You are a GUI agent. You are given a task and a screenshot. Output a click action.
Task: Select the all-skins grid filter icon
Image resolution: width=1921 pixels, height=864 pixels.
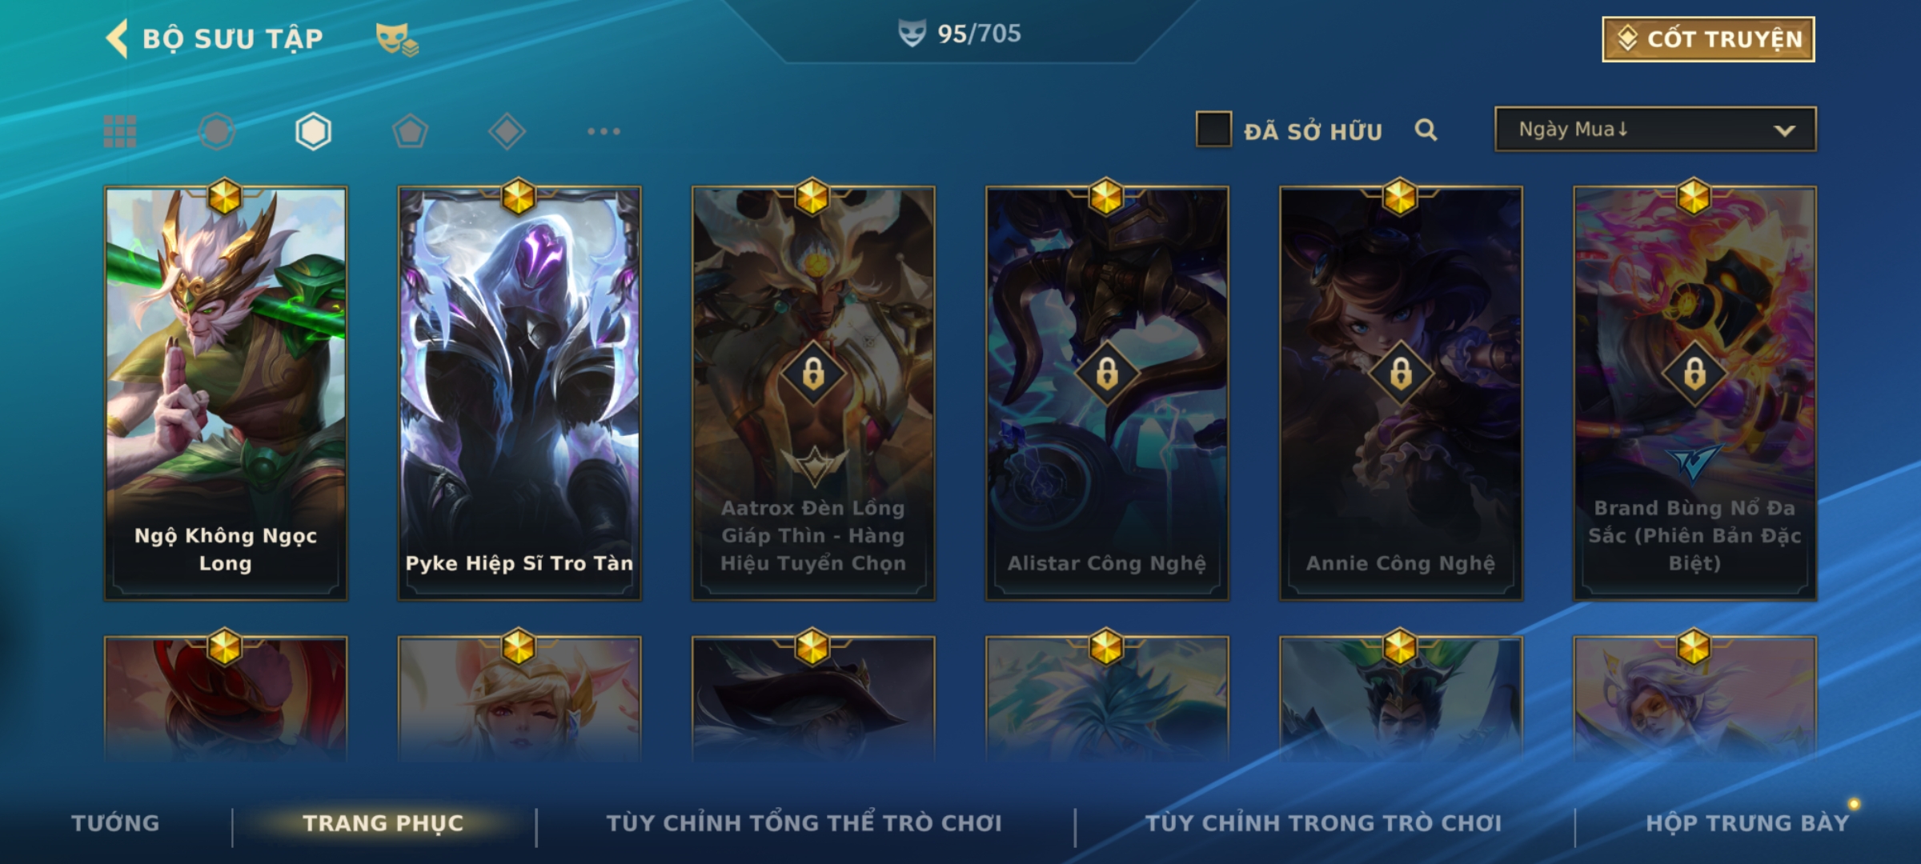120,131
